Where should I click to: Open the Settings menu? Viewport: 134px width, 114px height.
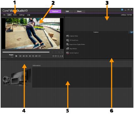pyautogui.click(x=22, y=15)
